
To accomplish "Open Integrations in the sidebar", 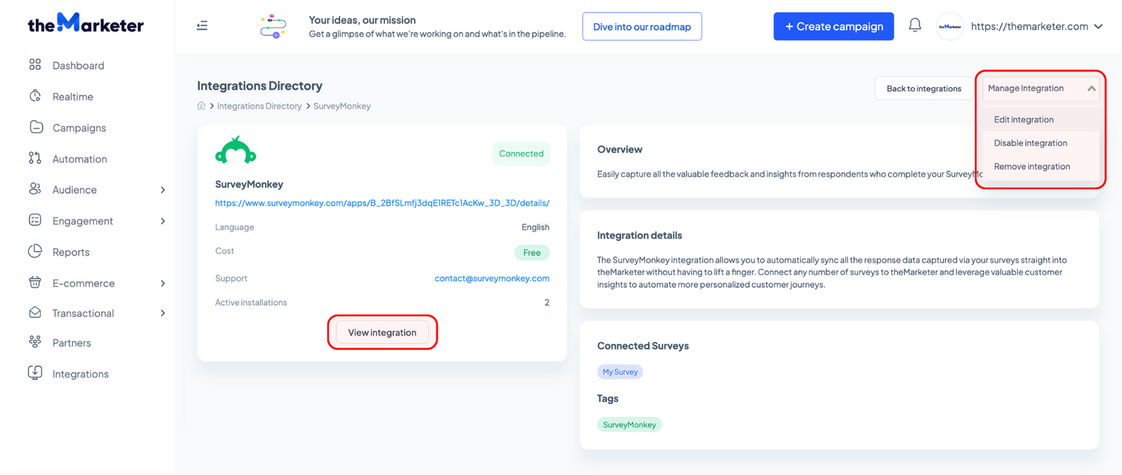I will 80,374.
